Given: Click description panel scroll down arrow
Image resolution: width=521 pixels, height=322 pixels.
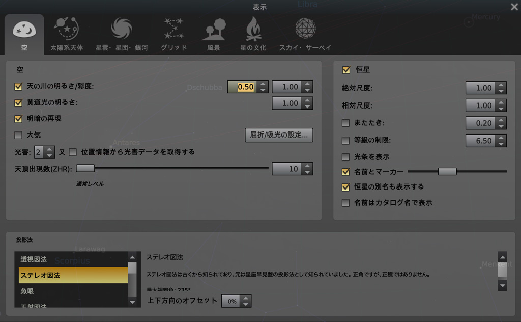Looking at the screenshot, I should coord(502,285).
